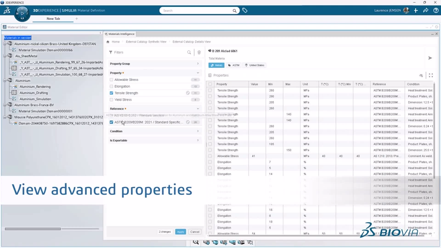Viewport: 441px width, 248px height.
Task: Click the arrow icon beside B 209 Alclad 6061
Action: click(430, 58)
